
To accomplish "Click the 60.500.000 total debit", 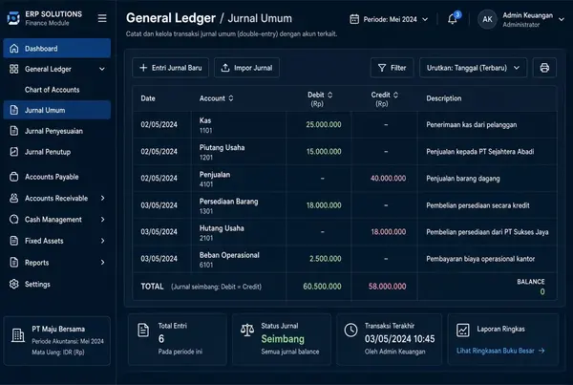I will coord(323,287).
